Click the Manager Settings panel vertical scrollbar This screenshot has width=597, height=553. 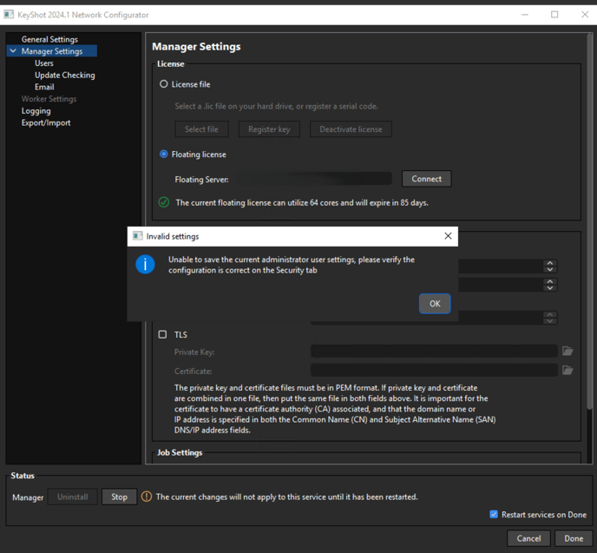tap(589, 221)
